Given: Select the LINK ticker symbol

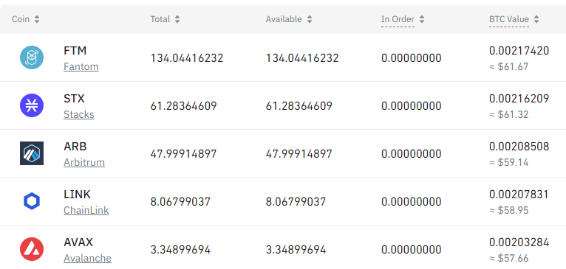Looking at the screenshot, I should [78, 195].
